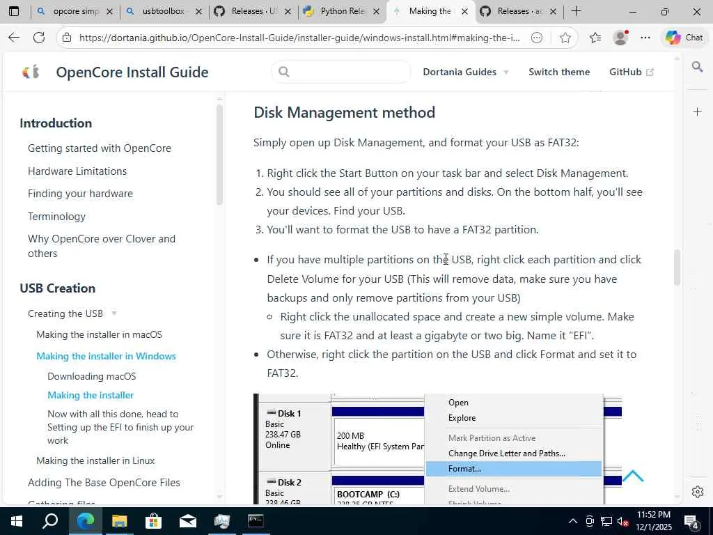Open the Edge sidebar search icon
The width and height of the screenshot is (713, 535).
[697, 68]
